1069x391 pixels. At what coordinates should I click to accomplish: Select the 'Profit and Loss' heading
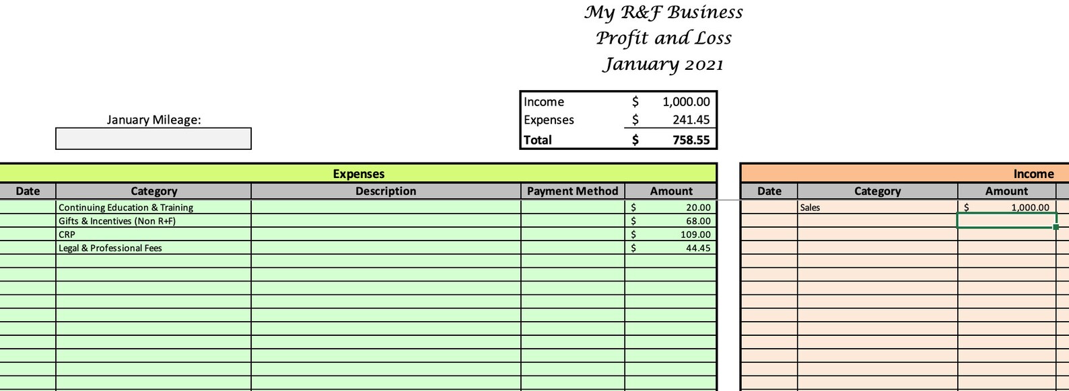point(664,38)
